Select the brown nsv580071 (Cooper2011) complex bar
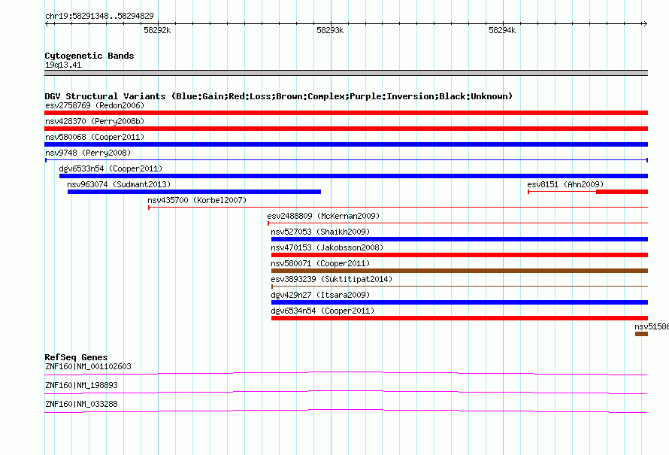 point(459,271)
